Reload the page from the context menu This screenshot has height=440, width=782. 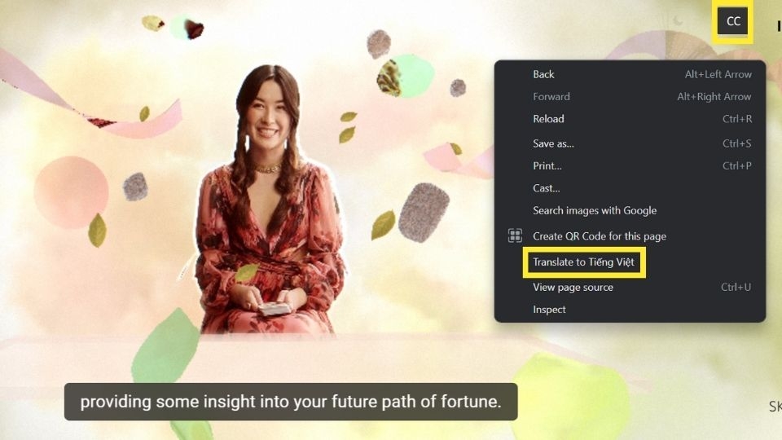pos(630,119)
